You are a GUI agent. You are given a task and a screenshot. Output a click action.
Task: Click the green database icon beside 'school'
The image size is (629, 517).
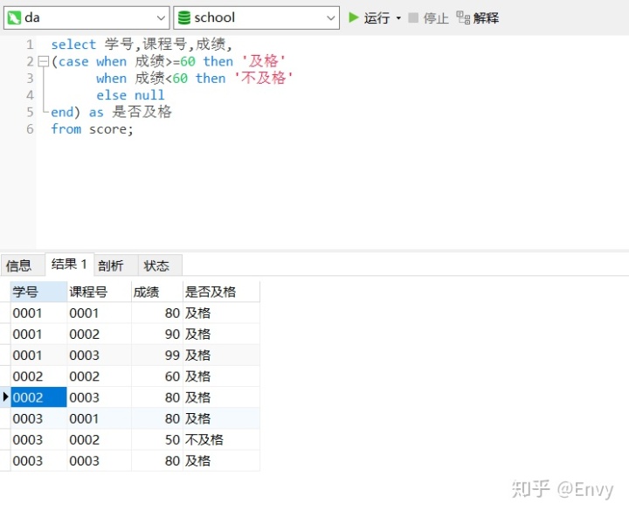184,18
